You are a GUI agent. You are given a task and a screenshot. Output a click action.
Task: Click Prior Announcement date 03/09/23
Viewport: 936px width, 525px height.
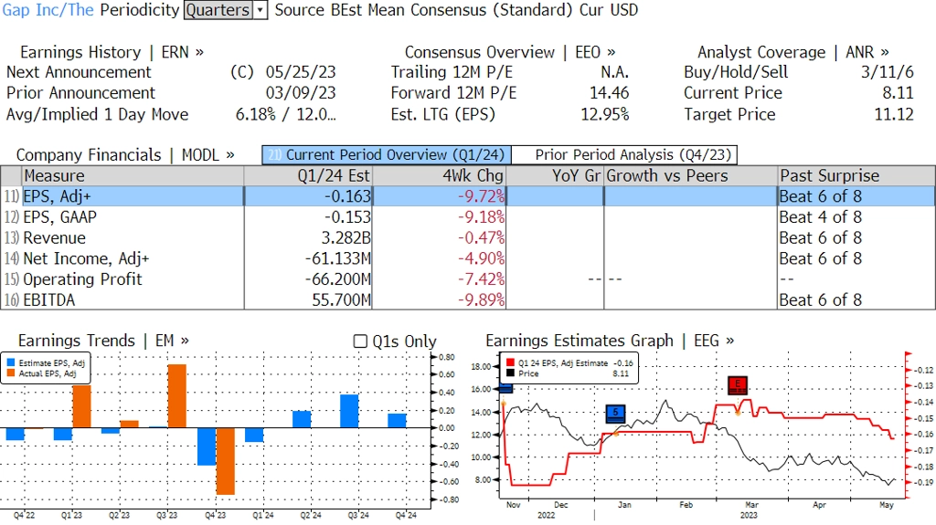301,93
